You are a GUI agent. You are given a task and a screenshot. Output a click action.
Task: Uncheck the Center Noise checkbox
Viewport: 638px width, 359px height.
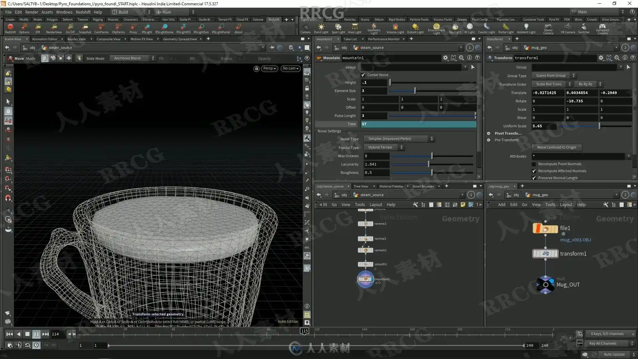(x=363, y=75)
